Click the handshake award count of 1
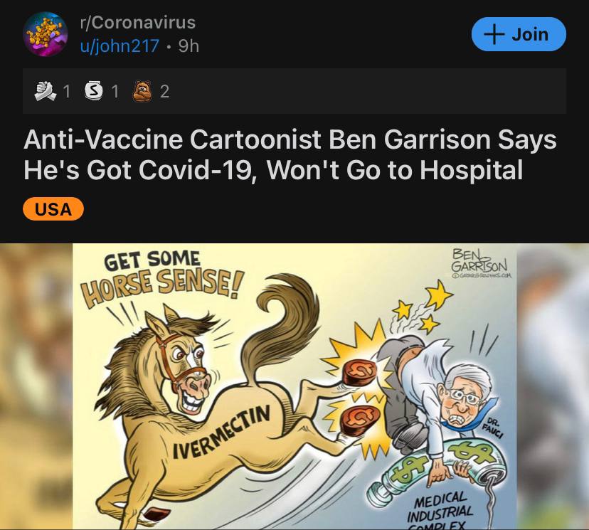This screenshot has width=589, height=530. (66, 92)
